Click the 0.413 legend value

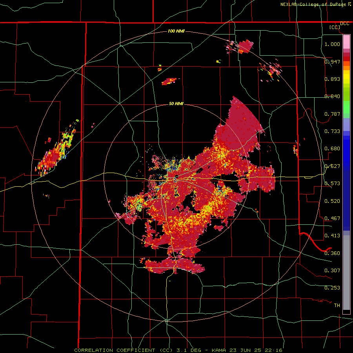(332, 236)
